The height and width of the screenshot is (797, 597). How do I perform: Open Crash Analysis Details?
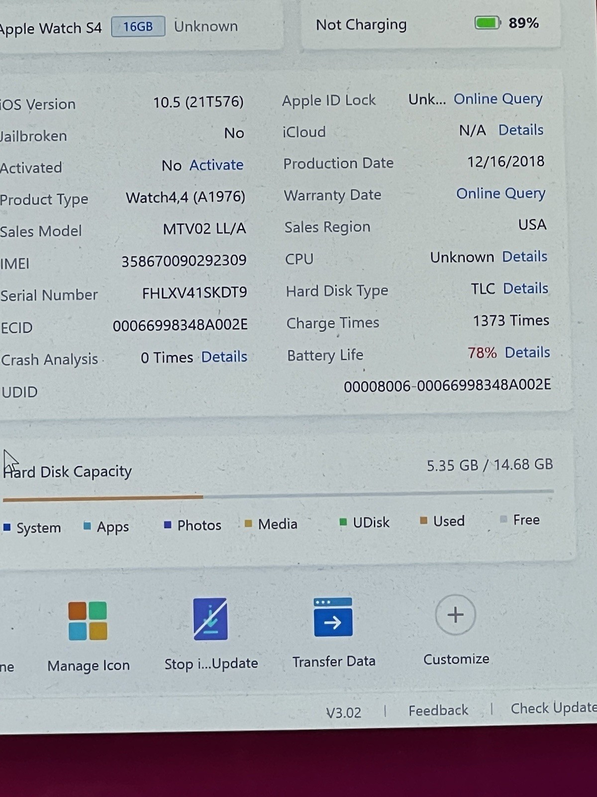224,357
